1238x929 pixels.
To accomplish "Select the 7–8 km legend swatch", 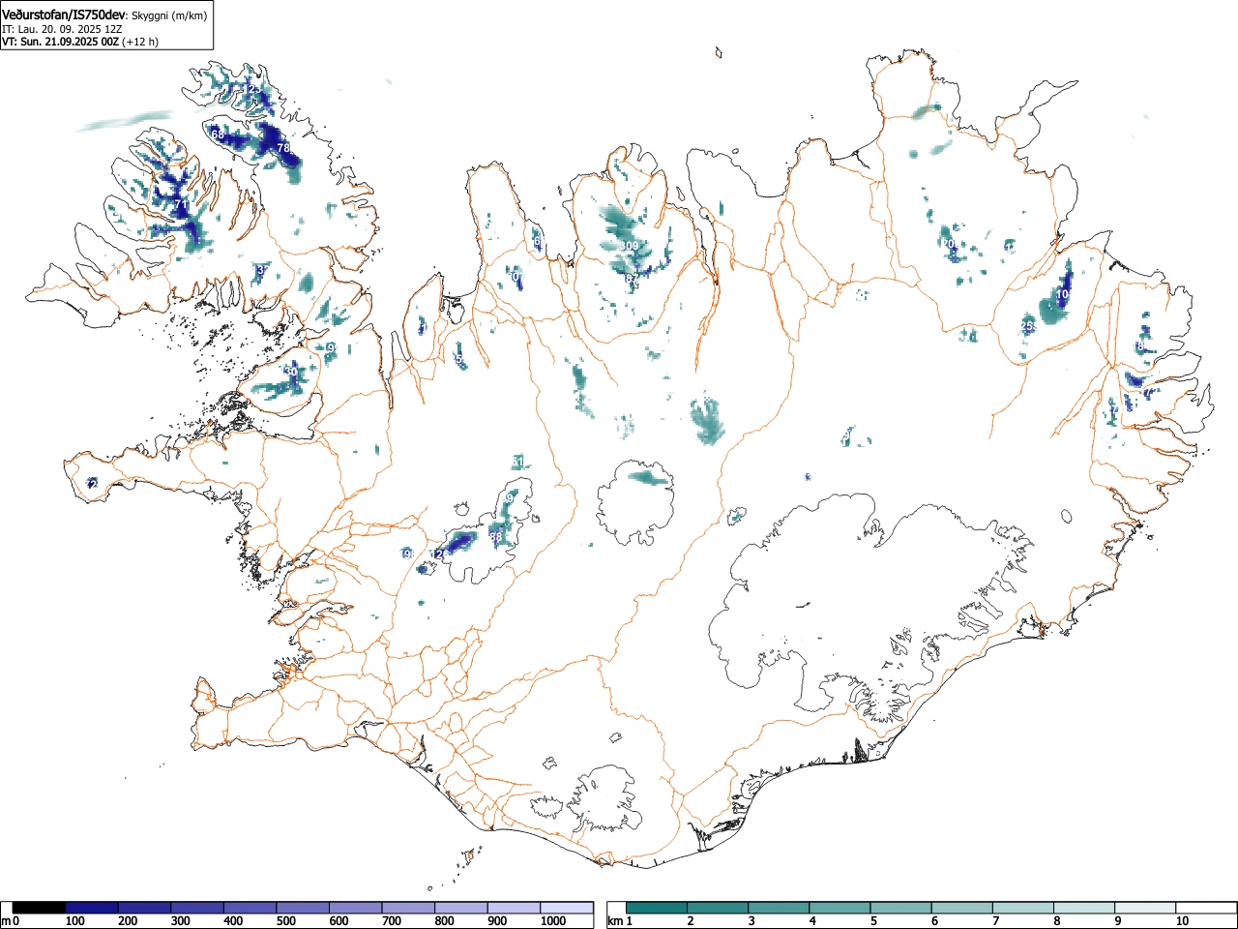I will [x=1022, y=908].
